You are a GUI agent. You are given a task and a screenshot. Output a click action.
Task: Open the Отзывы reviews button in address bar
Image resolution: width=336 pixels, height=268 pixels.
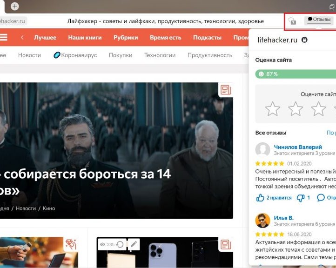pyautogui.click(x=319, y=20)
